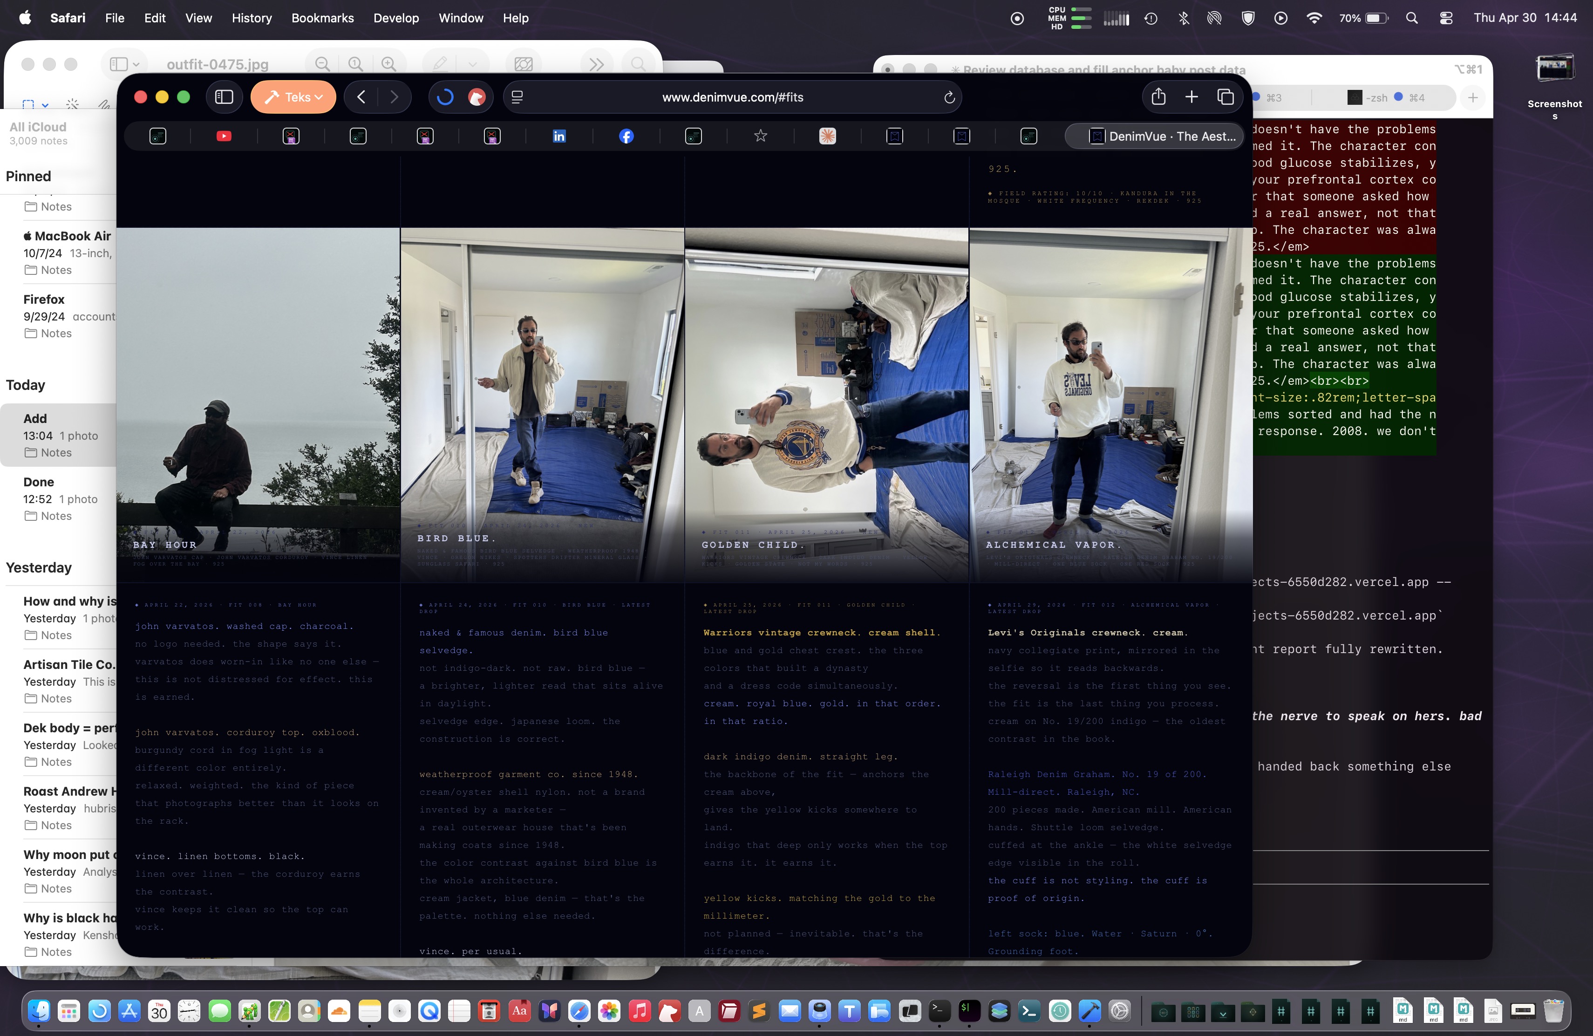Click the blue loading-ring extension icon
The height and width of the screenshot is (1036, 1593).
click(x=445, y=97)
